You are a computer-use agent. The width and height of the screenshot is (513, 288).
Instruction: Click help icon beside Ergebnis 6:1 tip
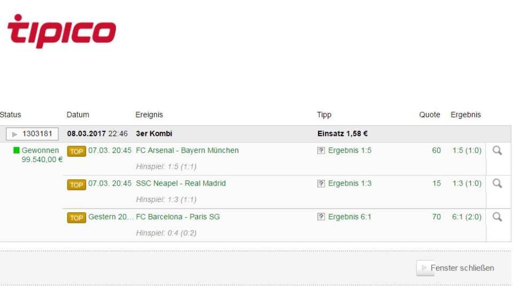coord(321,217)
